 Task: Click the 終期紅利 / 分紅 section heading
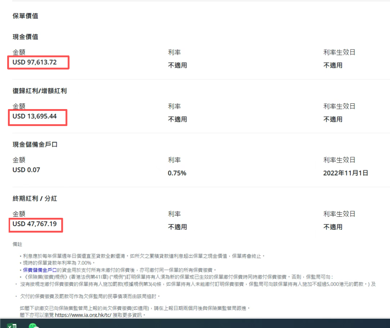[35, 198]
